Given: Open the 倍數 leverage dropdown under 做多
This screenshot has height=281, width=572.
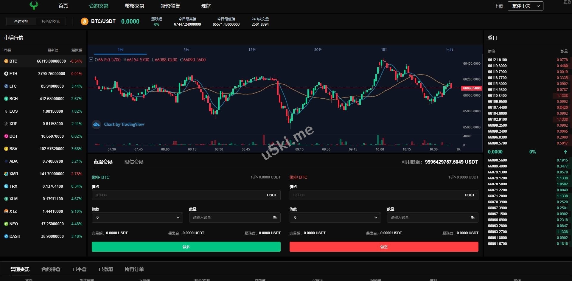Looking at the screenshot, I should 137,218.
